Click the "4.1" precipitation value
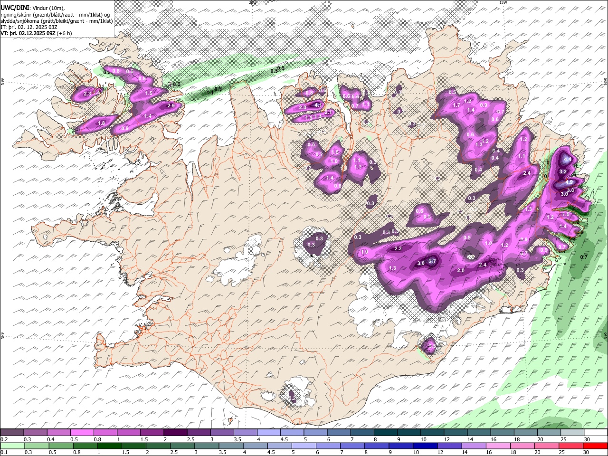This screenshot has width=608, height=456. point(318,105)
